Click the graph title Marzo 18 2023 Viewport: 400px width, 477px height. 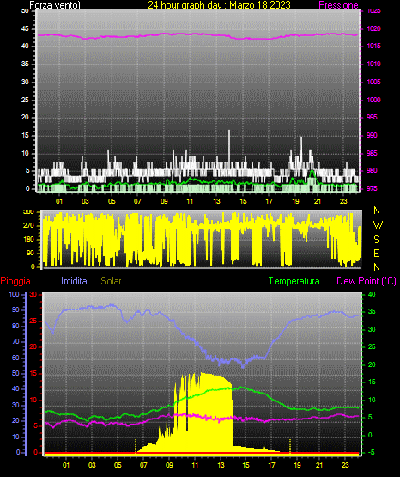pos(260,5)
